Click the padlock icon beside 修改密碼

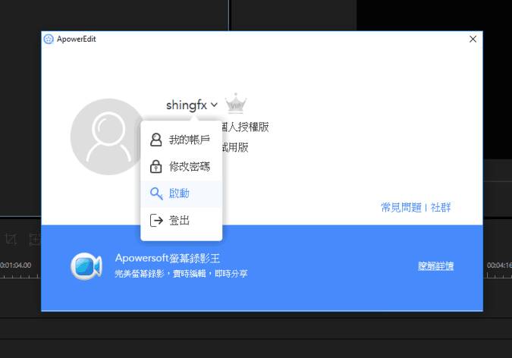pos(155,166)
